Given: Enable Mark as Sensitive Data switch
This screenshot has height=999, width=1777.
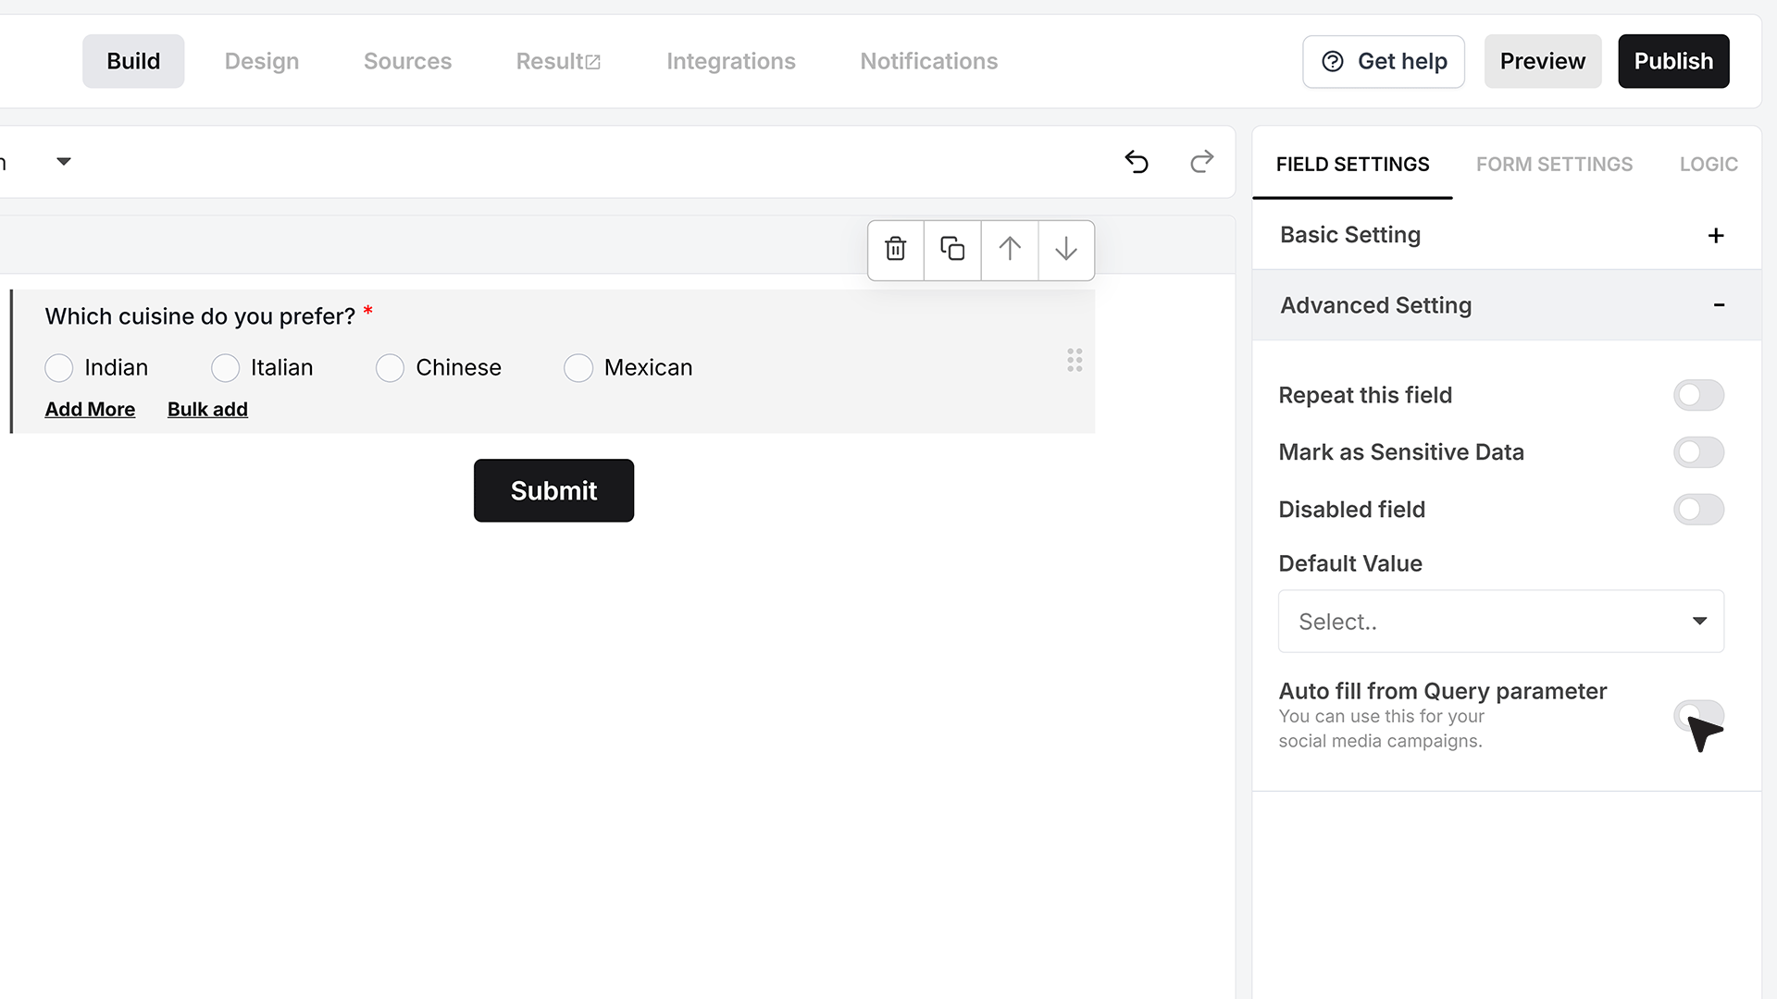Looking at the screenshot, I should point(1698,452).
